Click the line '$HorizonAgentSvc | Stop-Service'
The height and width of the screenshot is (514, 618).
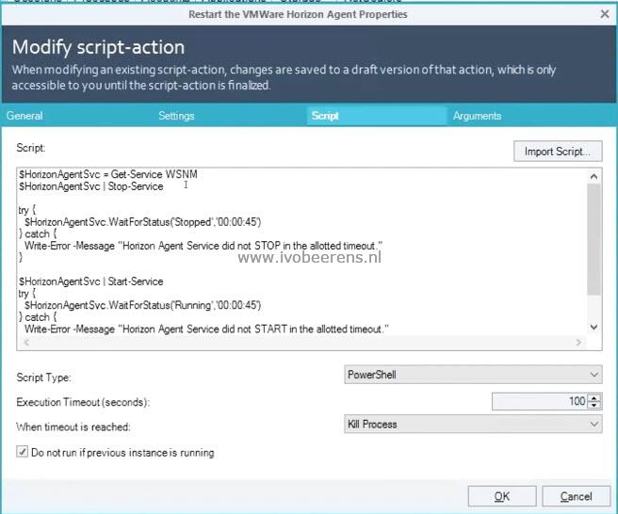90,186
